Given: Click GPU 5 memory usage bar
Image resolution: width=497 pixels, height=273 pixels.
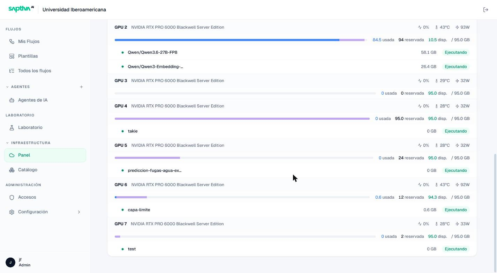Looking at the screenshot, I should point(244,158).
